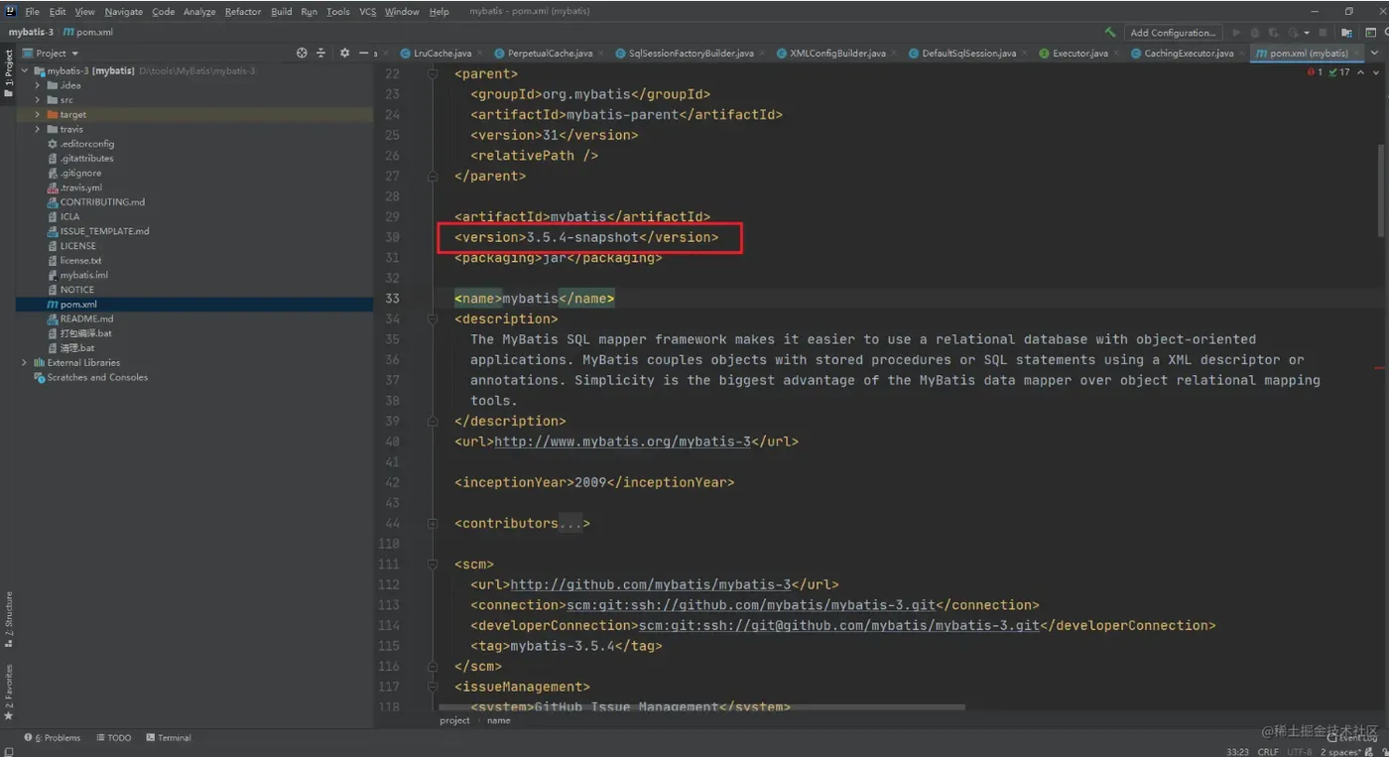Switch to SqlSessionFactoryBuilder.java tab
This screenshot has width=1389, height=757.
point(691,53)
